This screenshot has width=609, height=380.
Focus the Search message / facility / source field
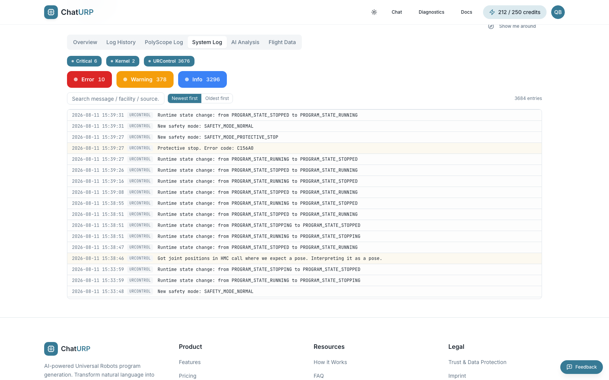(x=116, y=99)
